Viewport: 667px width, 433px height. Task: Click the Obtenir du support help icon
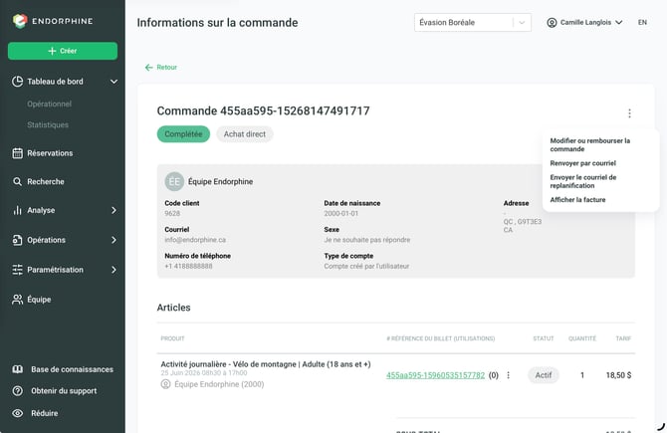click(x=18, y=391)
